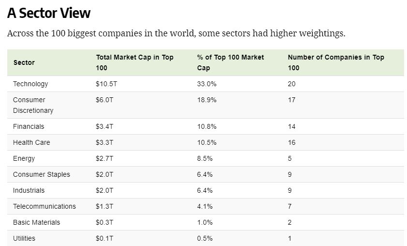The width and height of the screenshot is (407, 246).
Task: Click the Sector column header
Action: (x=24, y=62)
